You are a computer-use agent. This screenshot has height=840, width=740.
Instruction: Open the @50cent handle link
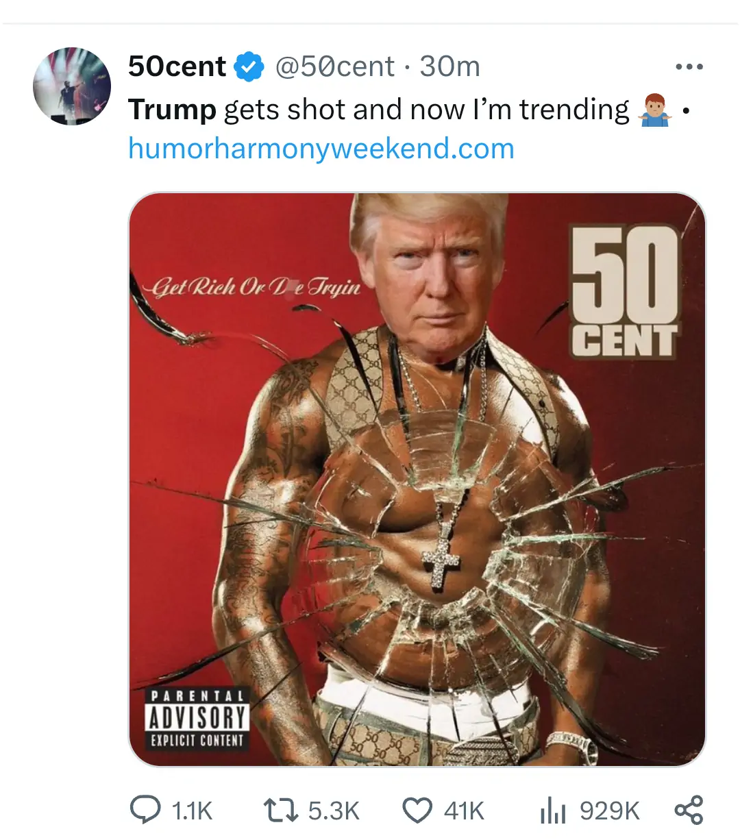pyautogui.click(x=335, y=66)
